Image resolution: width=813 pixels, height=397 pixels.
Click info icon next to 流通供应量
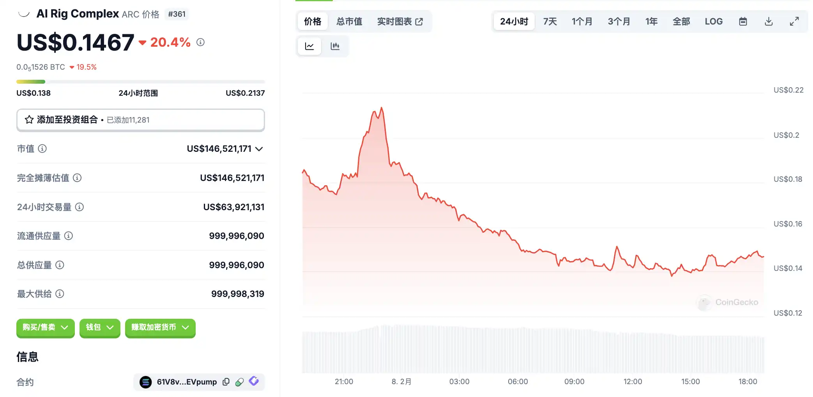69,236
